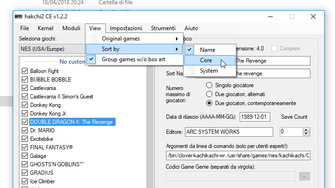Viewport: 335px width, 188px height.
Task: Toggle Group games w/o box art
Action: click(134, 59)
